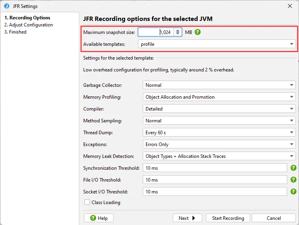This screenshot has width=299, height=225.
Task: Click the 'MB' unit label
Action: click(189, 32)
